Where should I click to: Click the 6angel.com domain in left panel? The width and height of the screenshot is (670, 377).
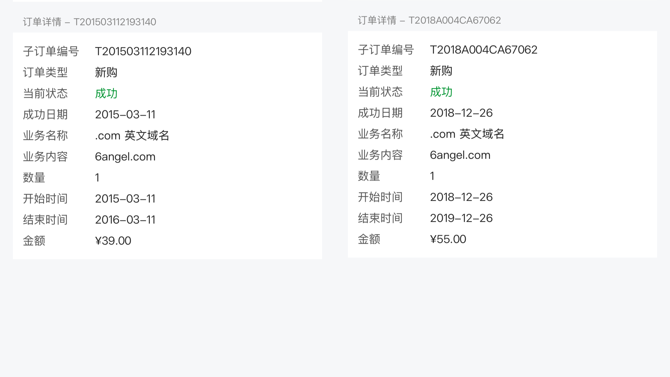click(x=125, y=156)
